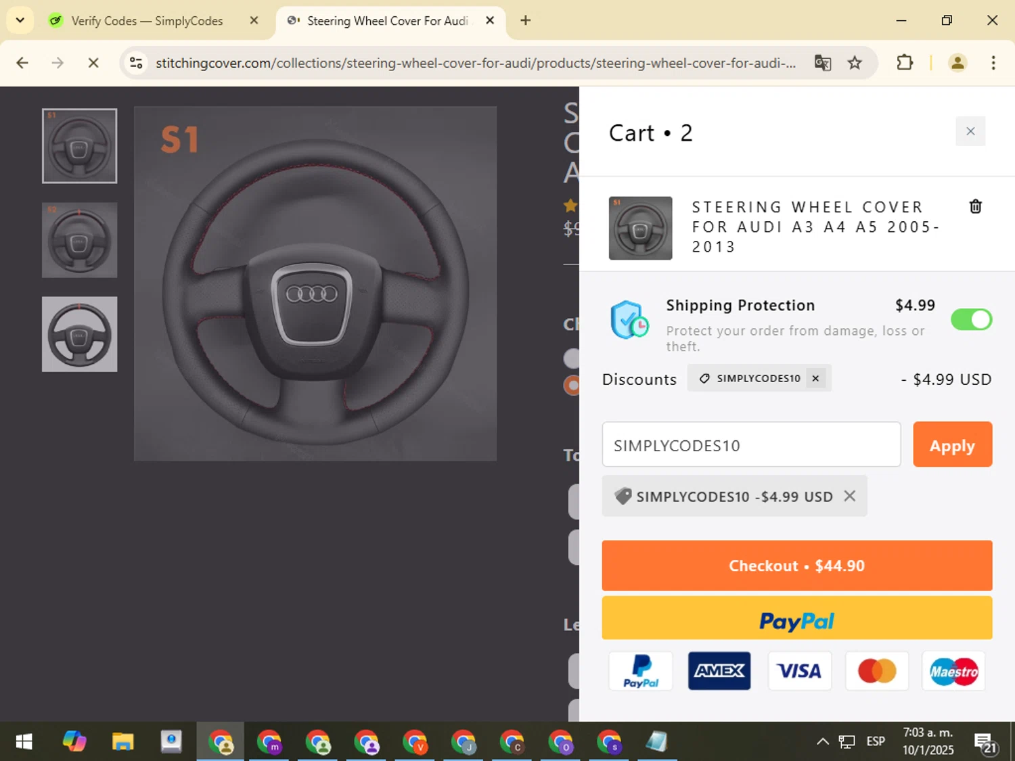Image resolution: width=1015 pixels, height=761 pixels.
Task: Remove the SIMPLYCODES10 -$4.99 USD tag
Action: (850, 496)
